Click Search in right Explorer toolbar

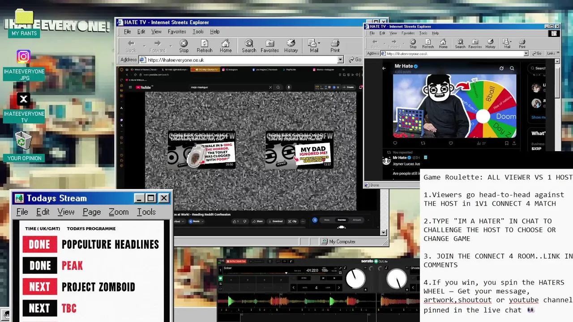point(460,43)
